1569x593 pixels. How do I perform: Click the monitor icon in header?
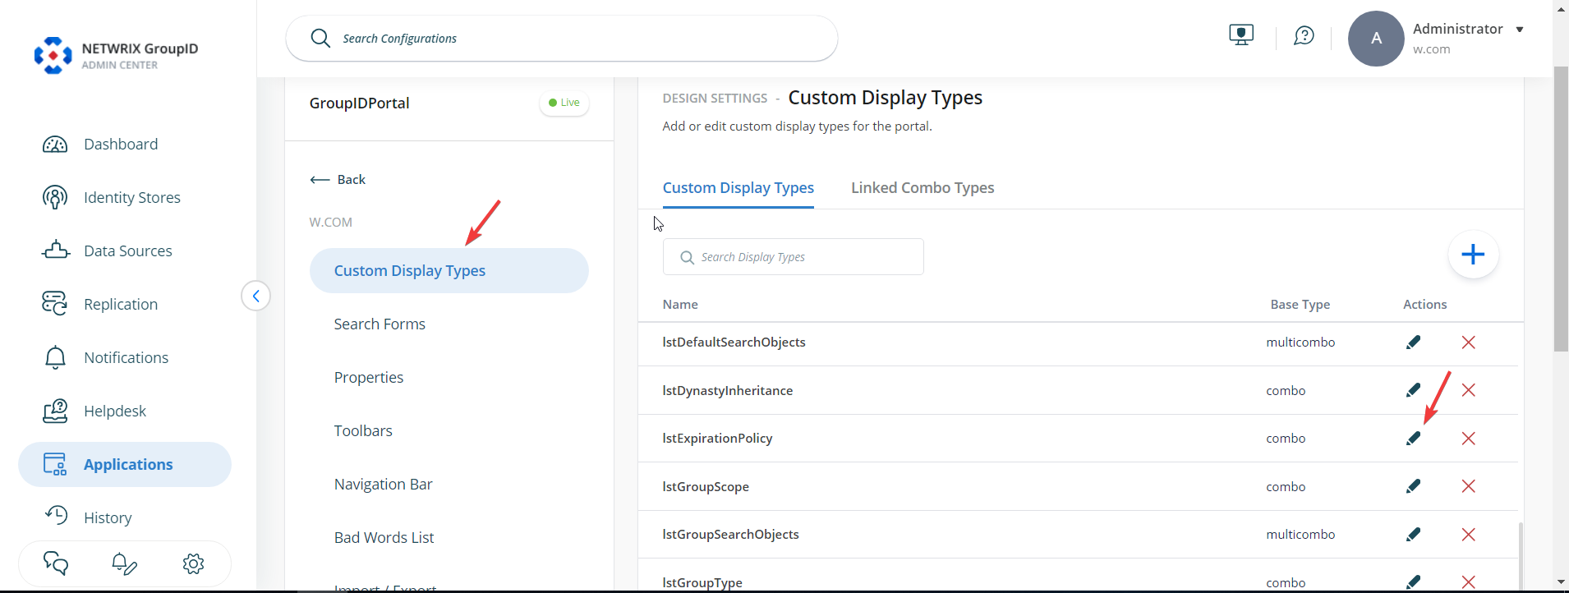tap(1241, 35)
